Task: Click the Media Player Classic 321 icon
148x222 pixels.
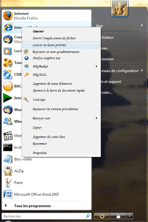Action: pos(8,136)
